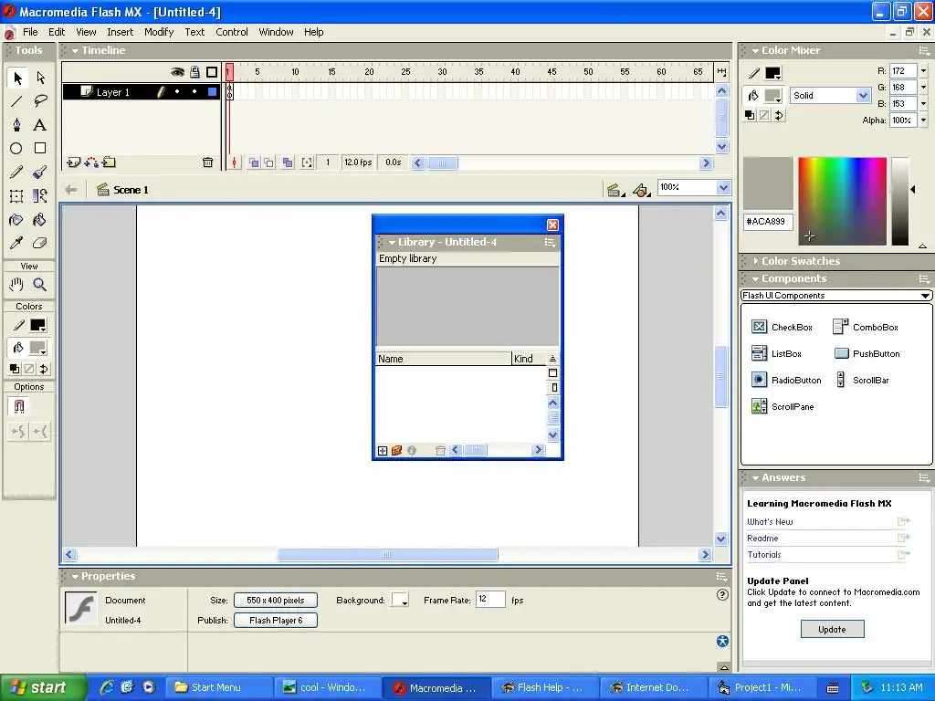Screen dimensions: 935x701
Task: Select the Subselection tool
Action: 40,78
